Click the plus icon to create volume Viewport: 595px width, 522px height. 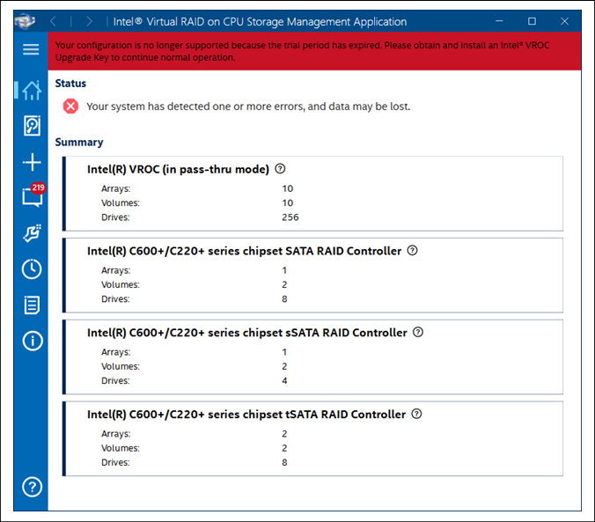pos(32,162)
